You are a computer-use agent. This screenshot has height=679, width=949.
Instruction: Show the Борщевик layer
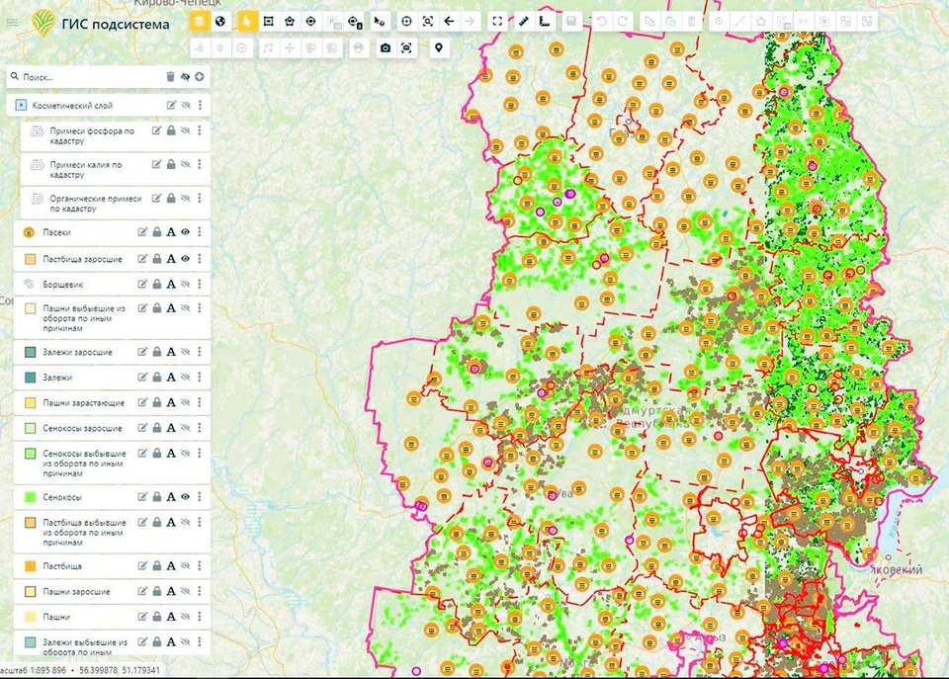(185, 284)
